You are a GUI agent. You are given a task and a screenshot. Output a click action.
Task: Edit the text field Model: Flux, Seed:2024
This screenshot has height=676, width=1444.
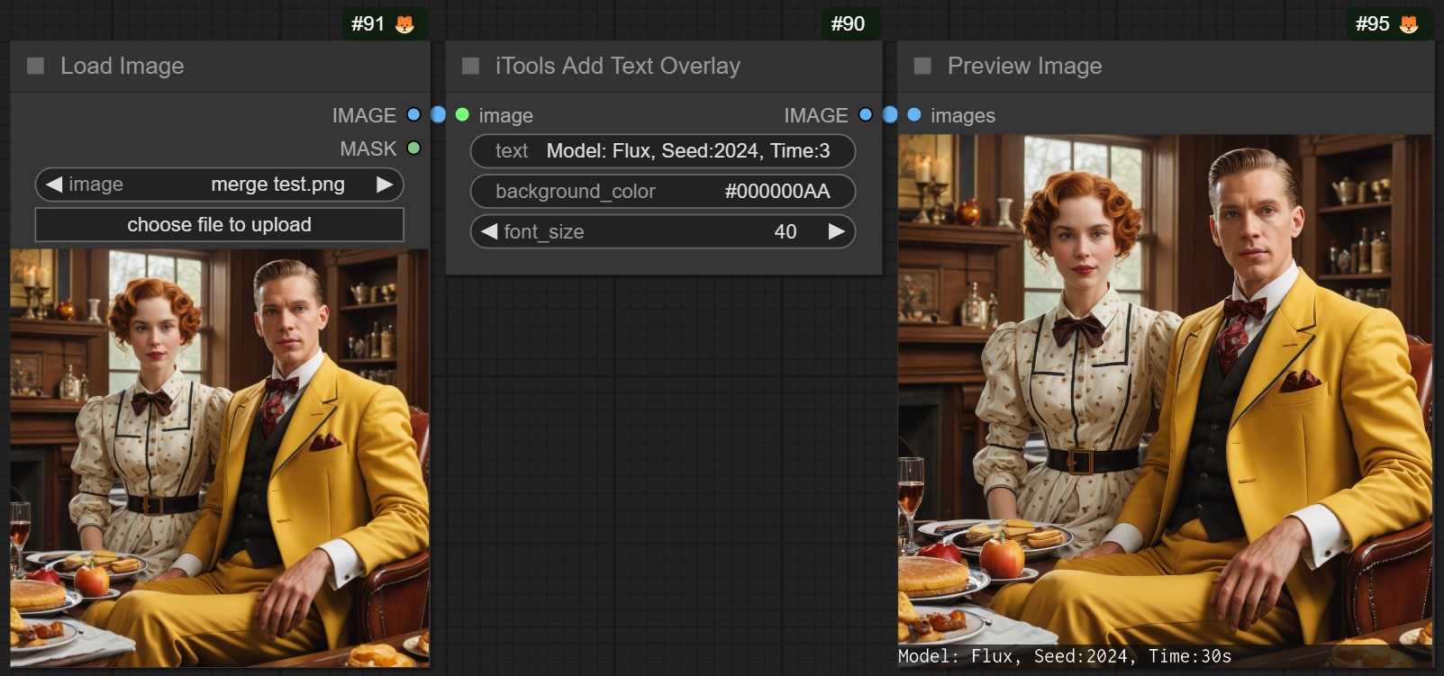[663, 151]
